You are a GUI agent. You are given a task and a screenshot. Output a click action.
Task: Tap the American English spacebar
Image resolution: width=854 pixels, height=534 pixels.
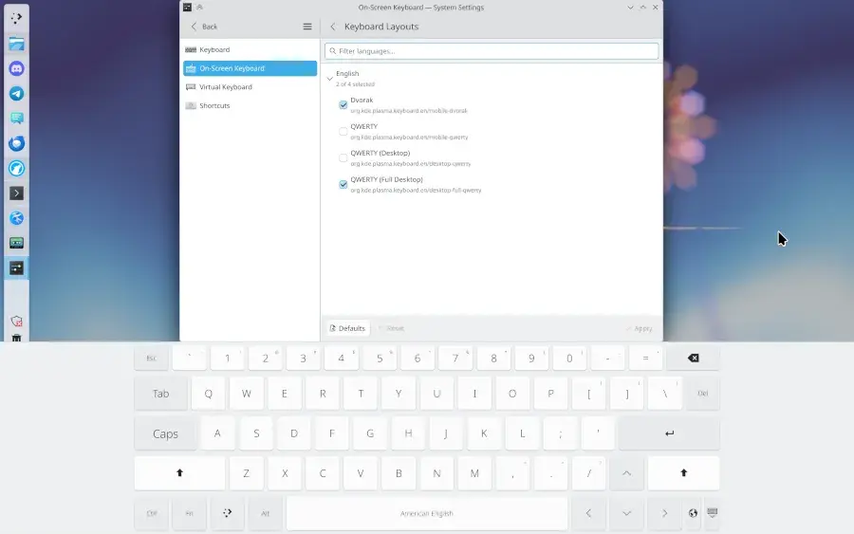click(x=427, y=513)
